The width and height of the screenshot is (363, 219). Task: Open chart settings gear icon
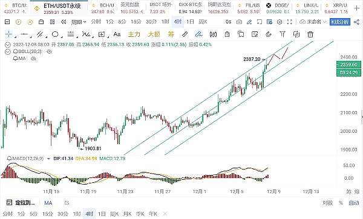point(280,22)
